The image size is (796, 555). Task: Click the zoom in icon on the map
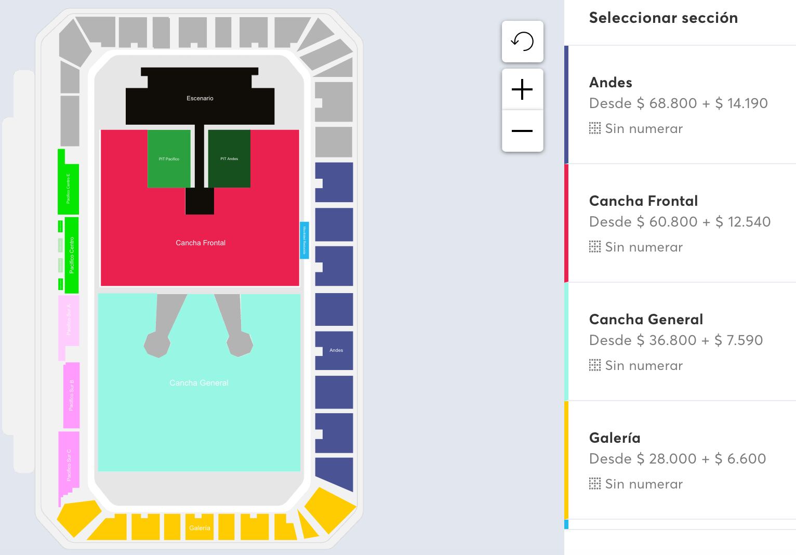point(522,89)
